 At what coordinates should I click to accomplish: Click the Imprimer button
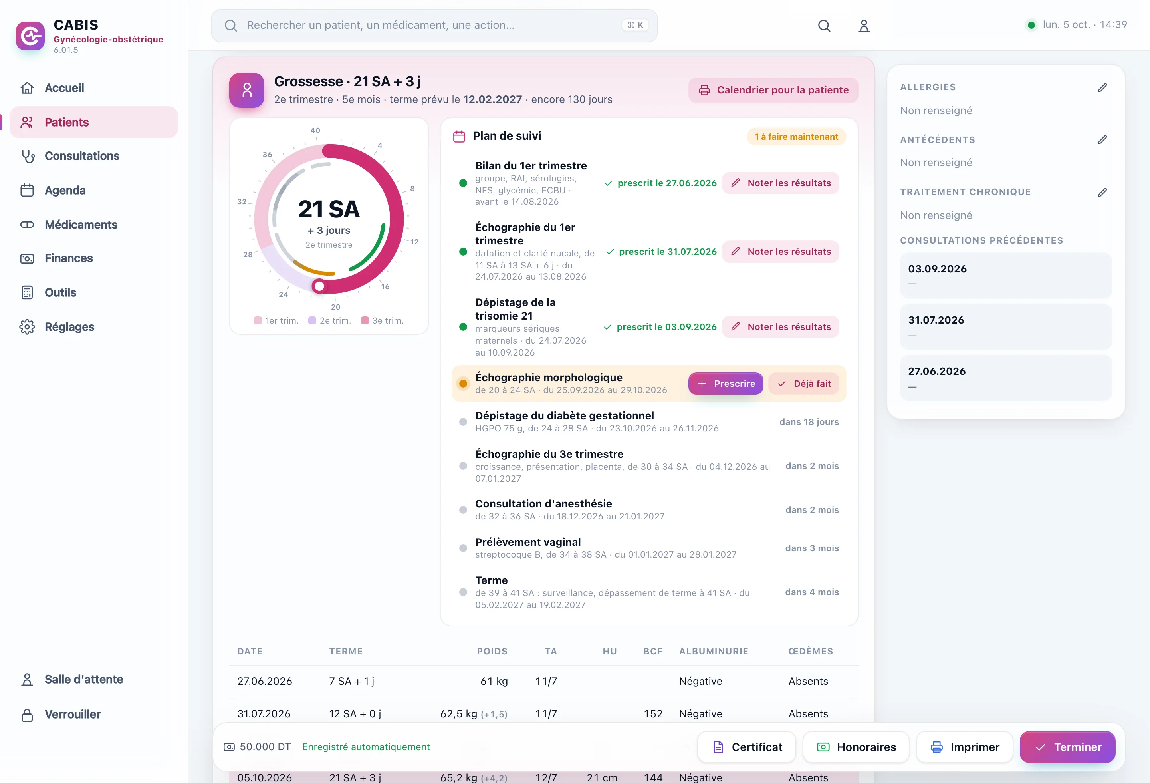964,747
